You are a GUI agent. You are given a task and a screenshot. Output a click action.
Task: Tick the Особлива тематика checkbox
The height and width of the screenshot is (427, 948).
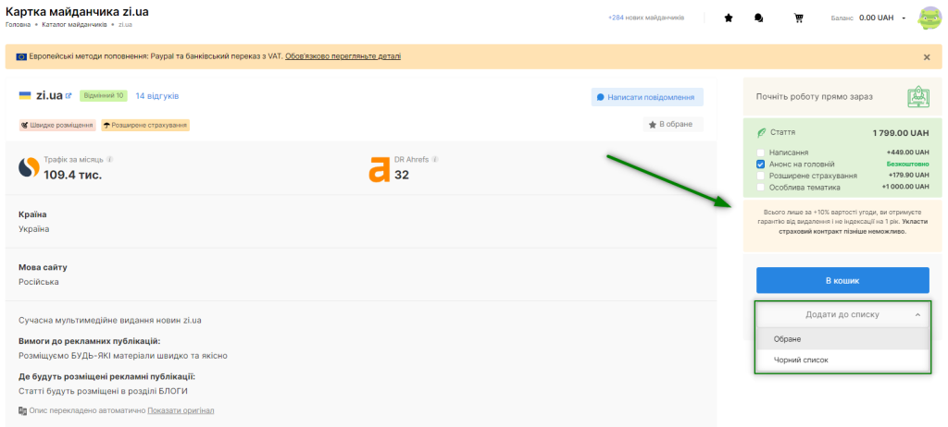(760, 187)
